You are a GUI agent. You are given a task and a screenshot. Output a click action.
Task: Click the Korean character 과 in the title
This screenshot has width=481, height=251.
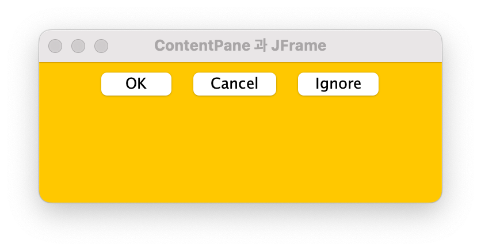coord(261,45)
